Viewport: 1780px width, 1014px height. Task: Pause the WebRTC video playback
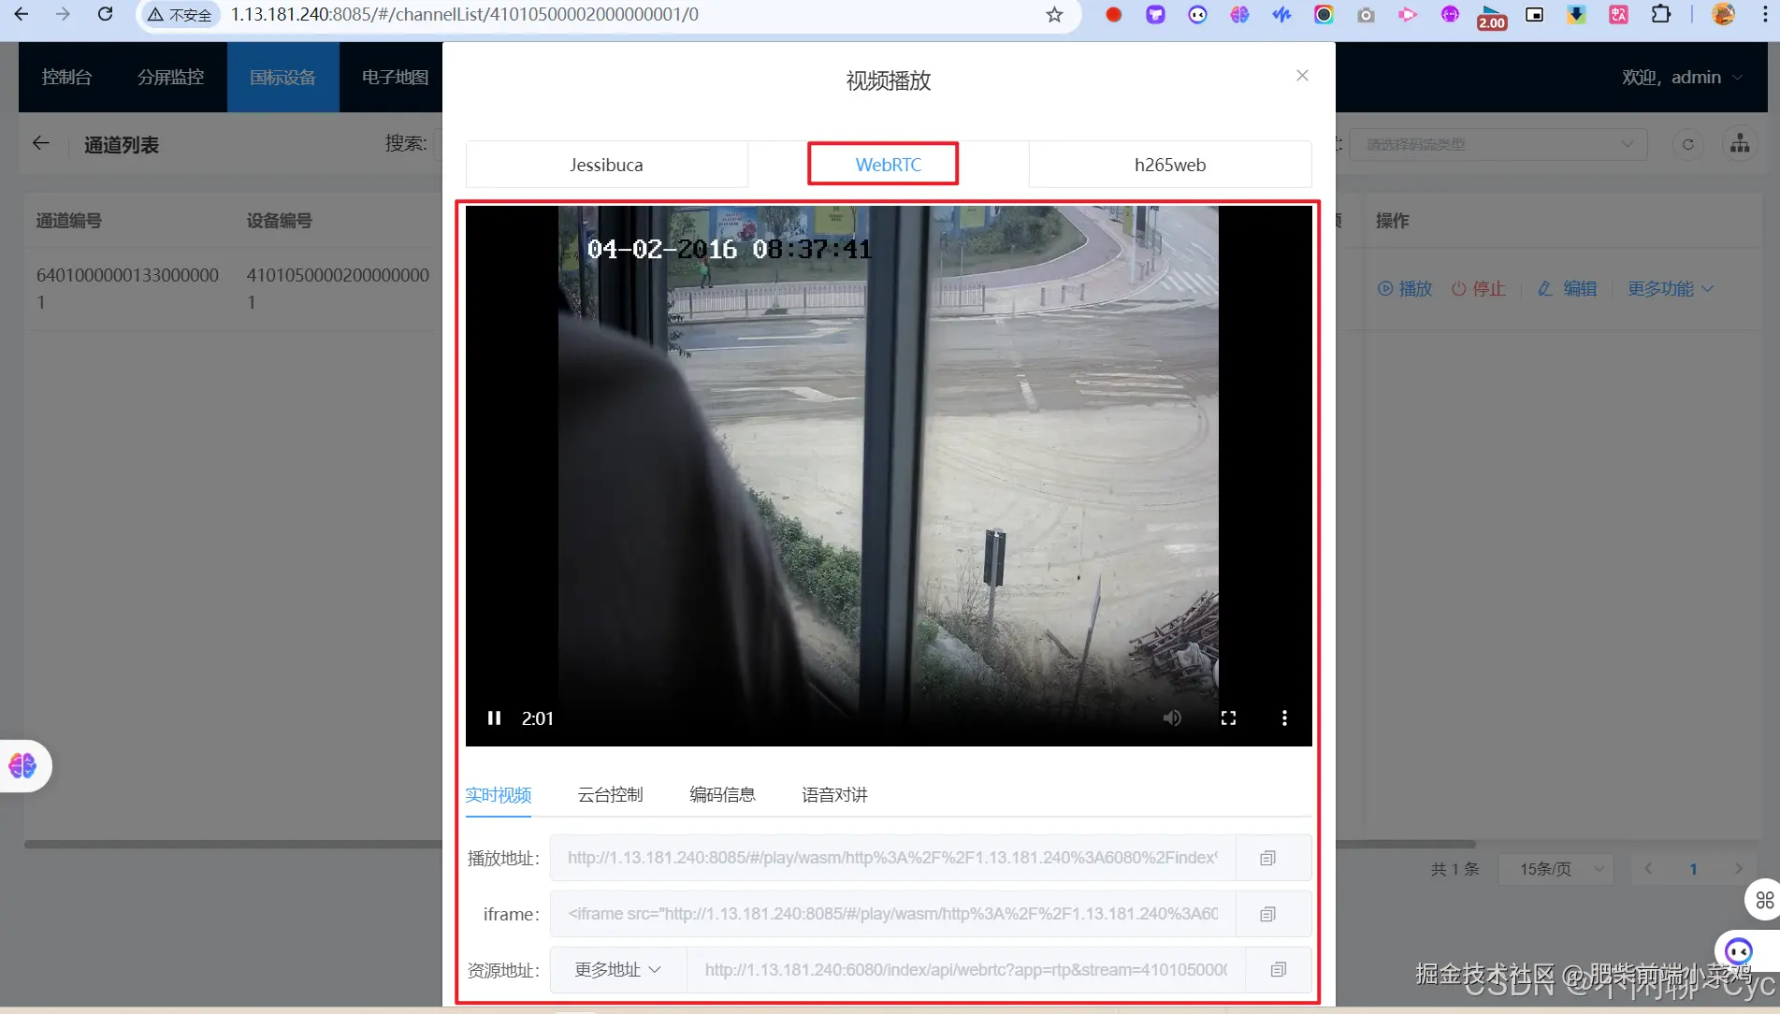[x=494, y=718]
